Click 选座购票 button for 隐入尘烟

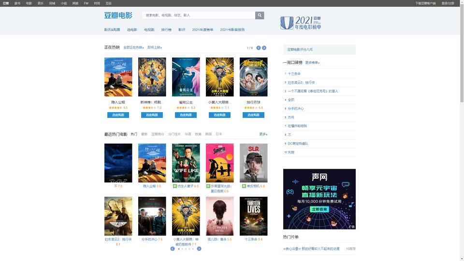[118, 115]
